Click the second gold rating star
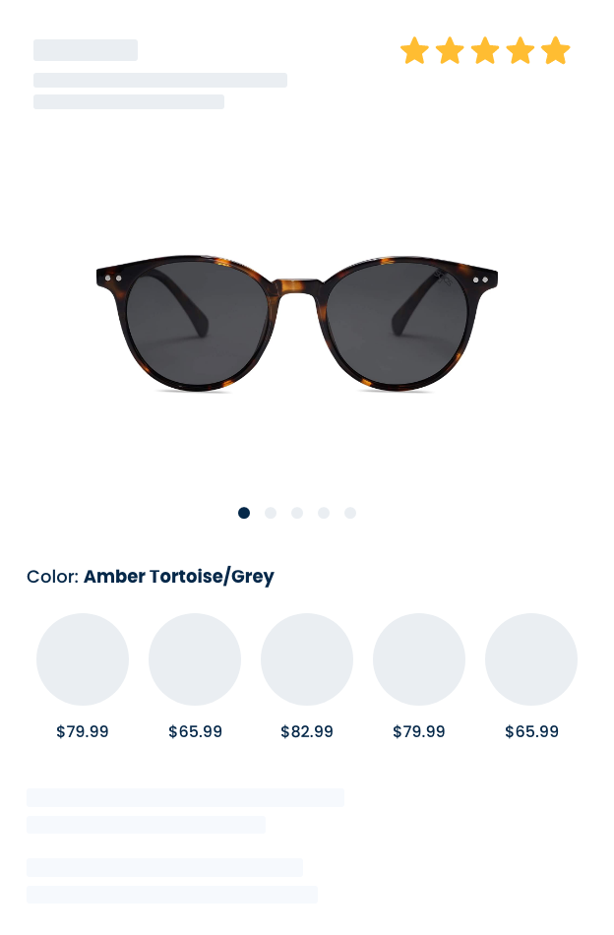The image size is (614, 935). click(x=450, y=50)
